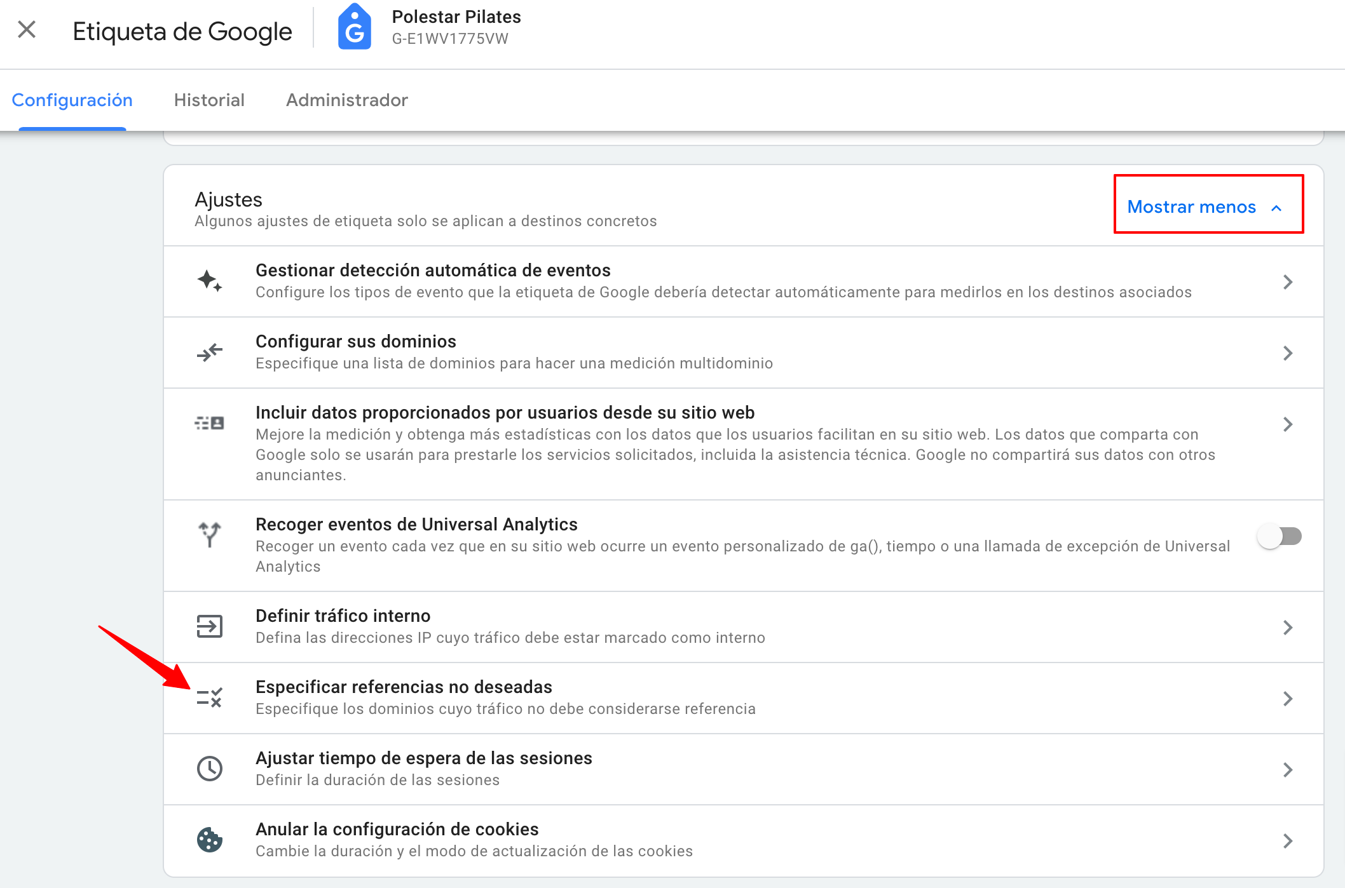The width and height of the screenshot is (1345, 888).
Task: Click the cookie icon for cookie settings
Action: (209, 840)
